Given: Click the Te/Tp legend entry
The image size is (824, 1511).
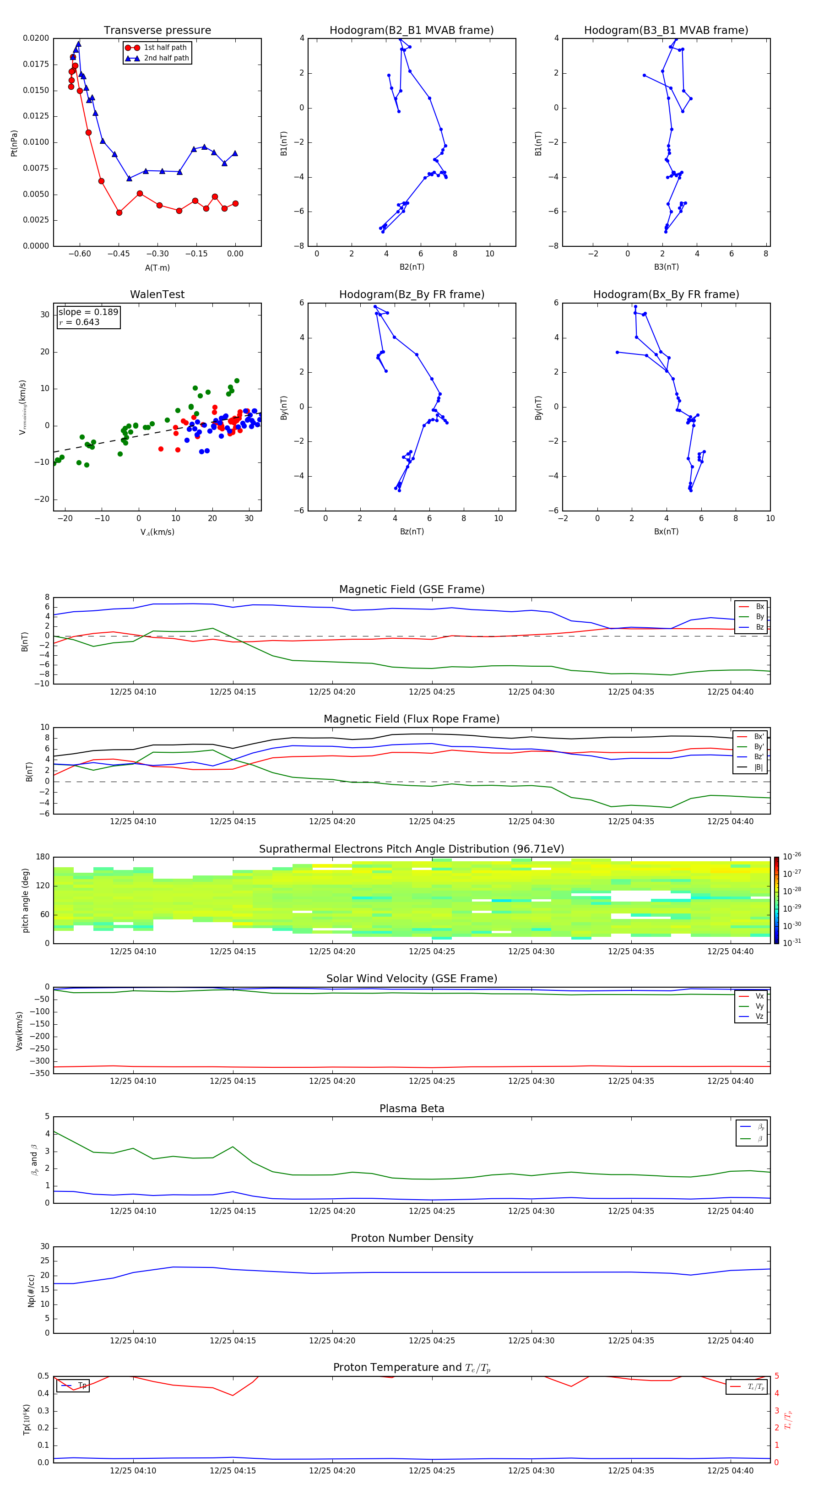Looking at the screenshot, I should [747, 1386].
